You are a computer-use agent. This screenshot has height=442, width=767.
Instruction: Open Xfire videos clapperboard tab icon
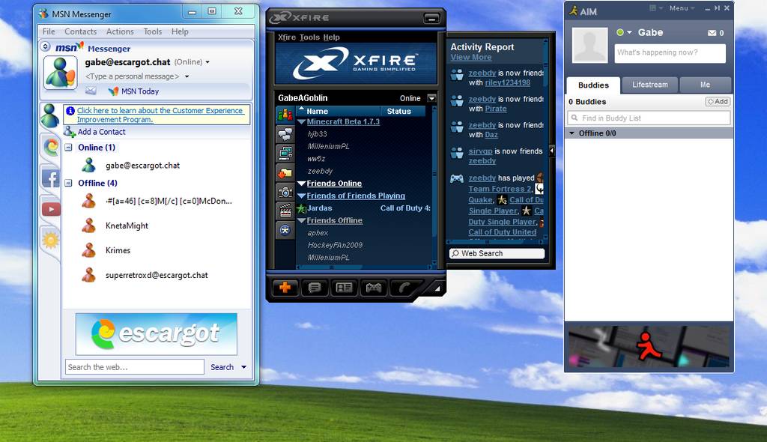[285, 211]
